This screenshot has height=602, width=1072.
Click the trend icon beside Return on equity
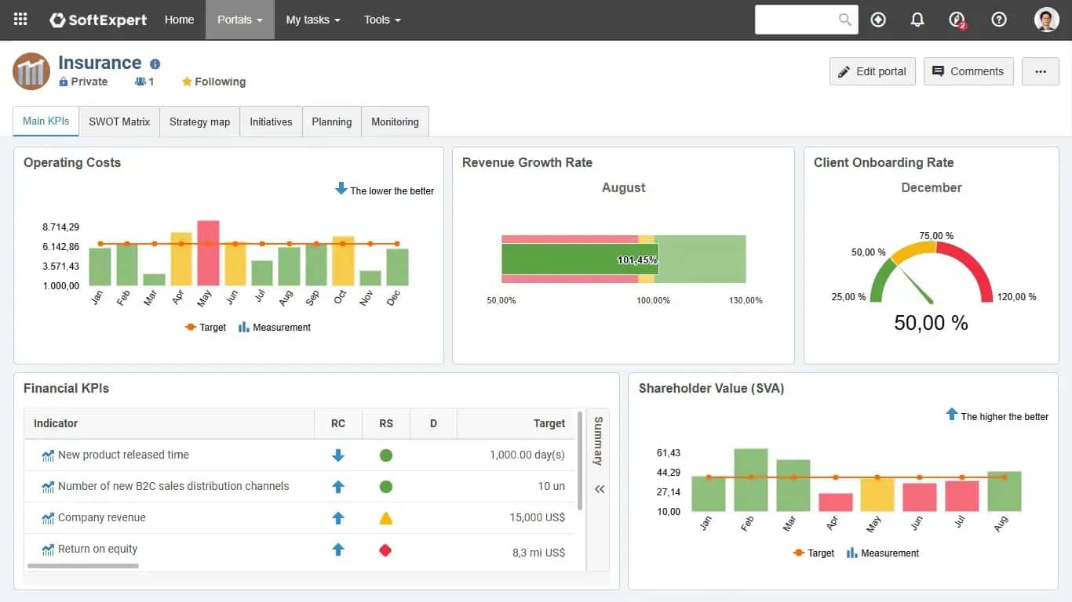point(48,549)
